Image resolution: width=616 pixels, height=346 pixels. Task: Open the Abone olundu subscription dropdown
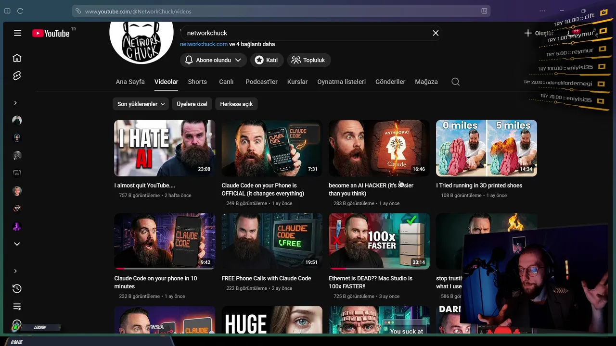pyautogui.click(x=214, y=60)
